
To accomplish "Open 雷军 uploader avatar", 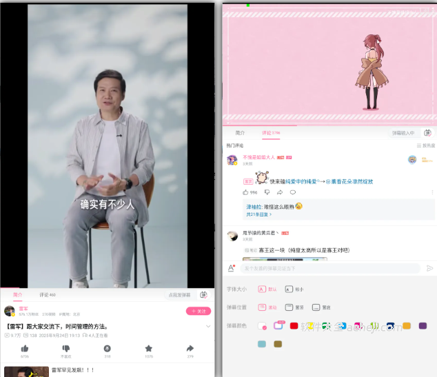I will click(10, 311).
